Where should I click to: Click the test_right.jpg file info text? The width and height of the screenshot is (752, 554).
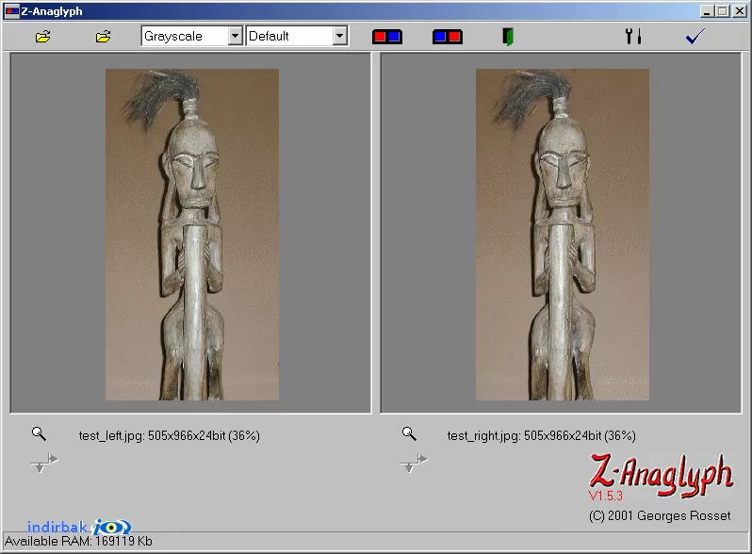pos(542,435)
